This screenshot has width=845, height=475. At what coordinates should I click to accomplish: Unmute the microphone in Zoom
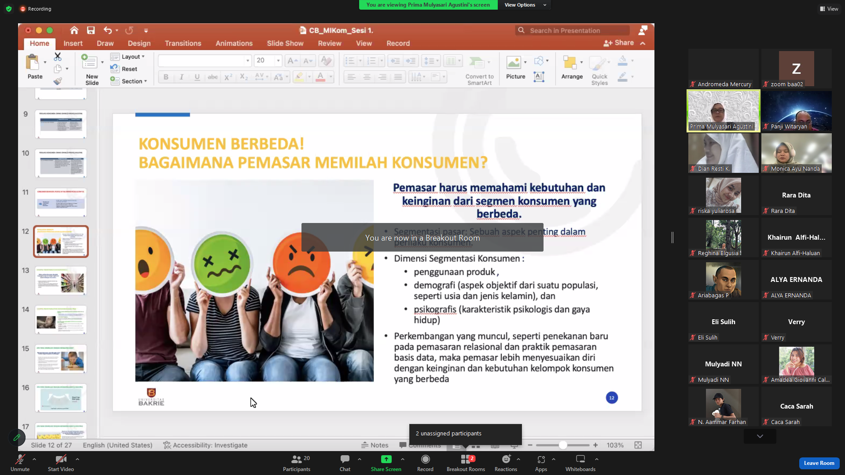pos(20,462)
